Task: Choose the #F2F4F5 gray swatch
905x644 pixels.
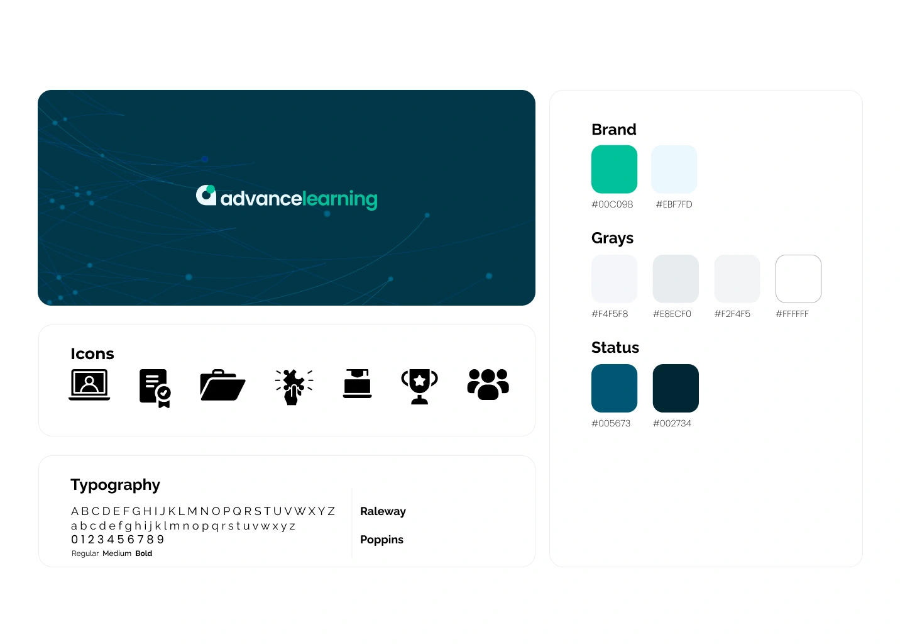Action: [x=737, y=279]
